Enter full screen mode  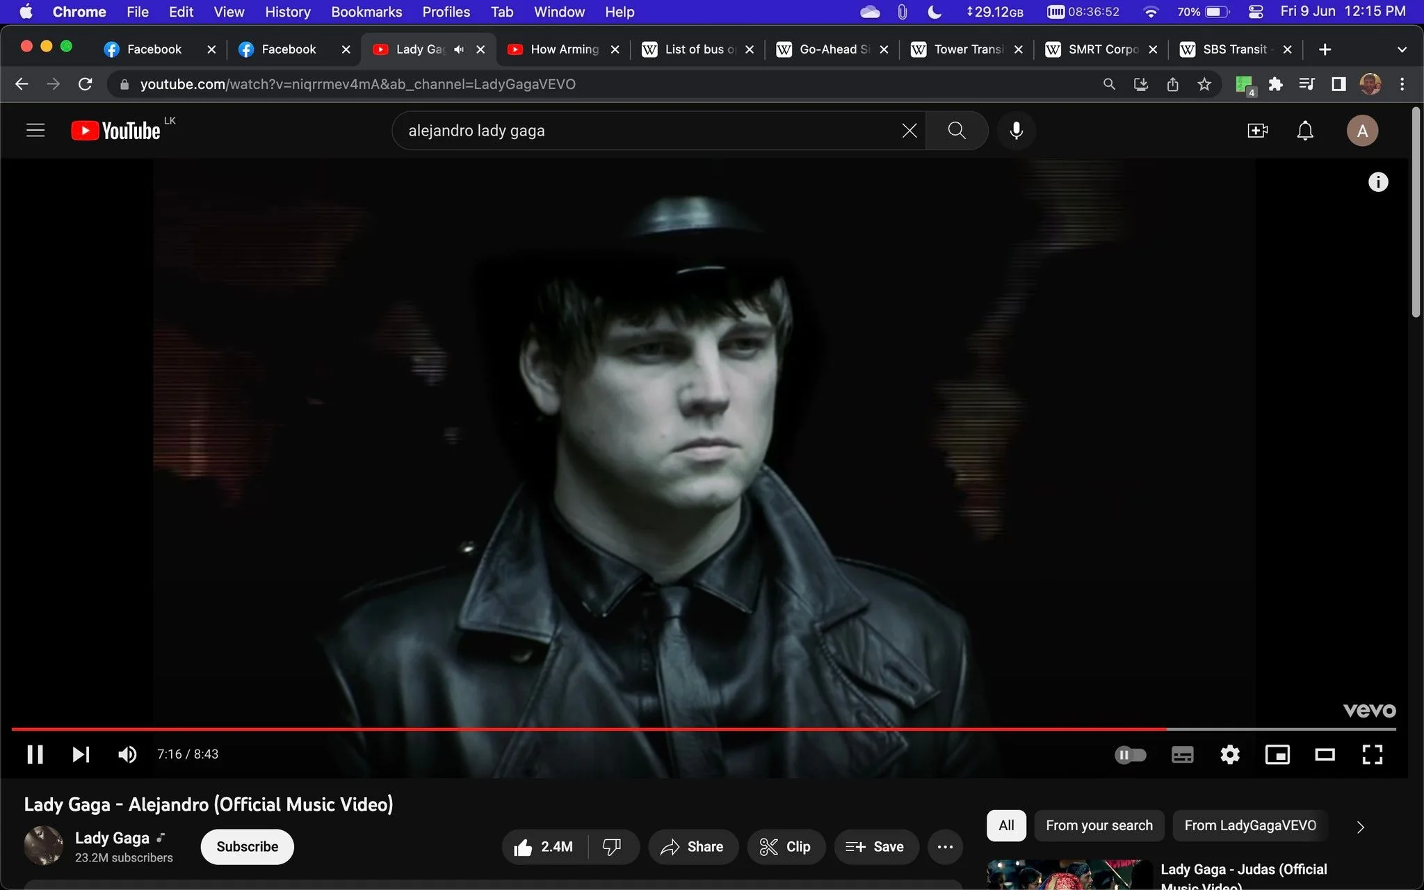(x=1372, y=754)
